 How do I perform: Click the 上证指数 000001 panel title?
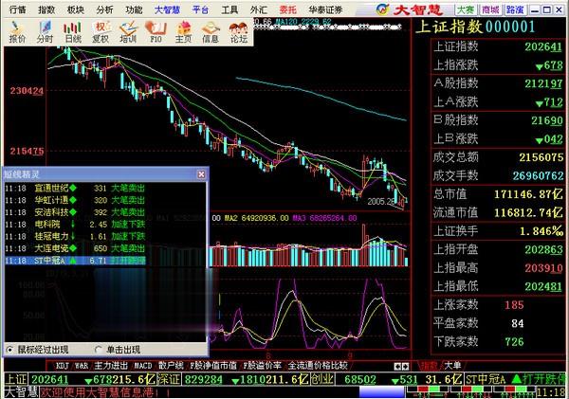pos(475,27)
